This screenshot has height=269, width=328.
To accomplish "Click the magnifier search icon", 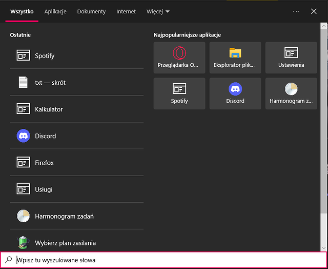I will click(x=8, y=260).
